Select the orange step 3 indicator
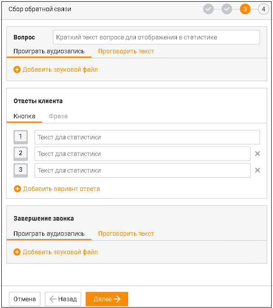 245,9
